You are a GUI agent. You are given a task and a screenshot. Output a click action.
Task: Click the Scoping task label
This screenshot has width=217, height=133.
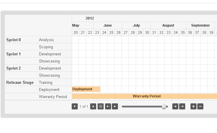click(46, 47)
